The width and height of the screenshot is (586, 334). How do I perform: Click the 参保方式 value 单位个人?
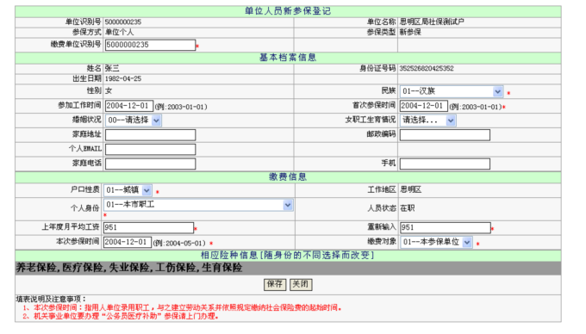[119, 33]
